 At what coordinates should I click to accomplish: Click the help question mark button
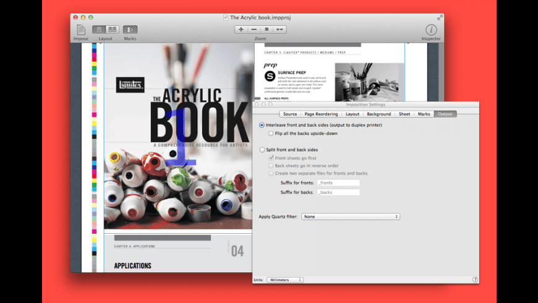pos(475,280)
